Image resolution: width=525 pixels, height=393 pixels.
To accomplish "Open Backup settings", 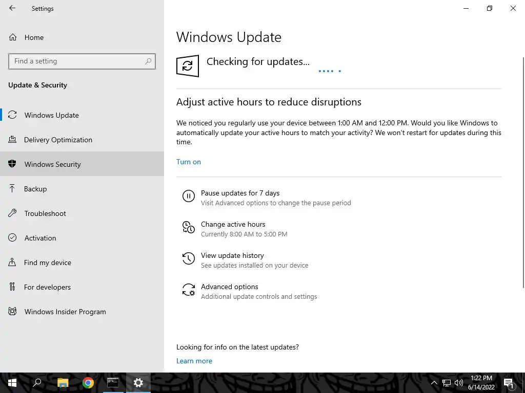I will (x=82, y=189).
